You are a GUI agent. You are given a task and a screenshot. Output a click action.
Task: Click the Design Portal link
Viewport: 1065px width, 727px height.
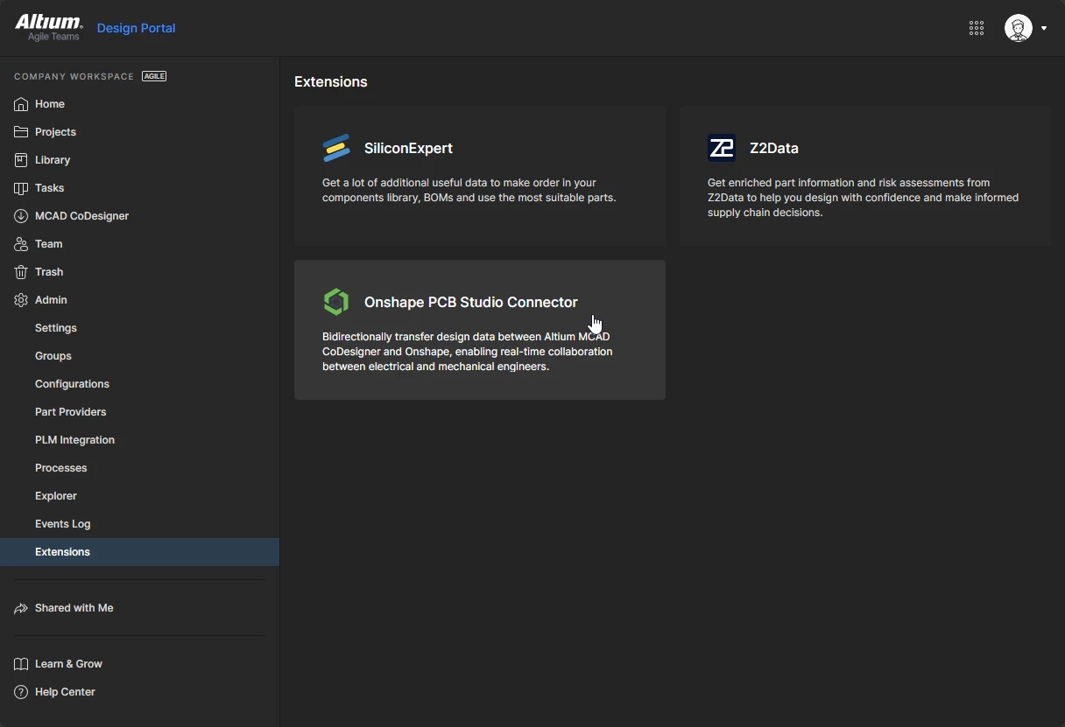click(x=136, y=28)
